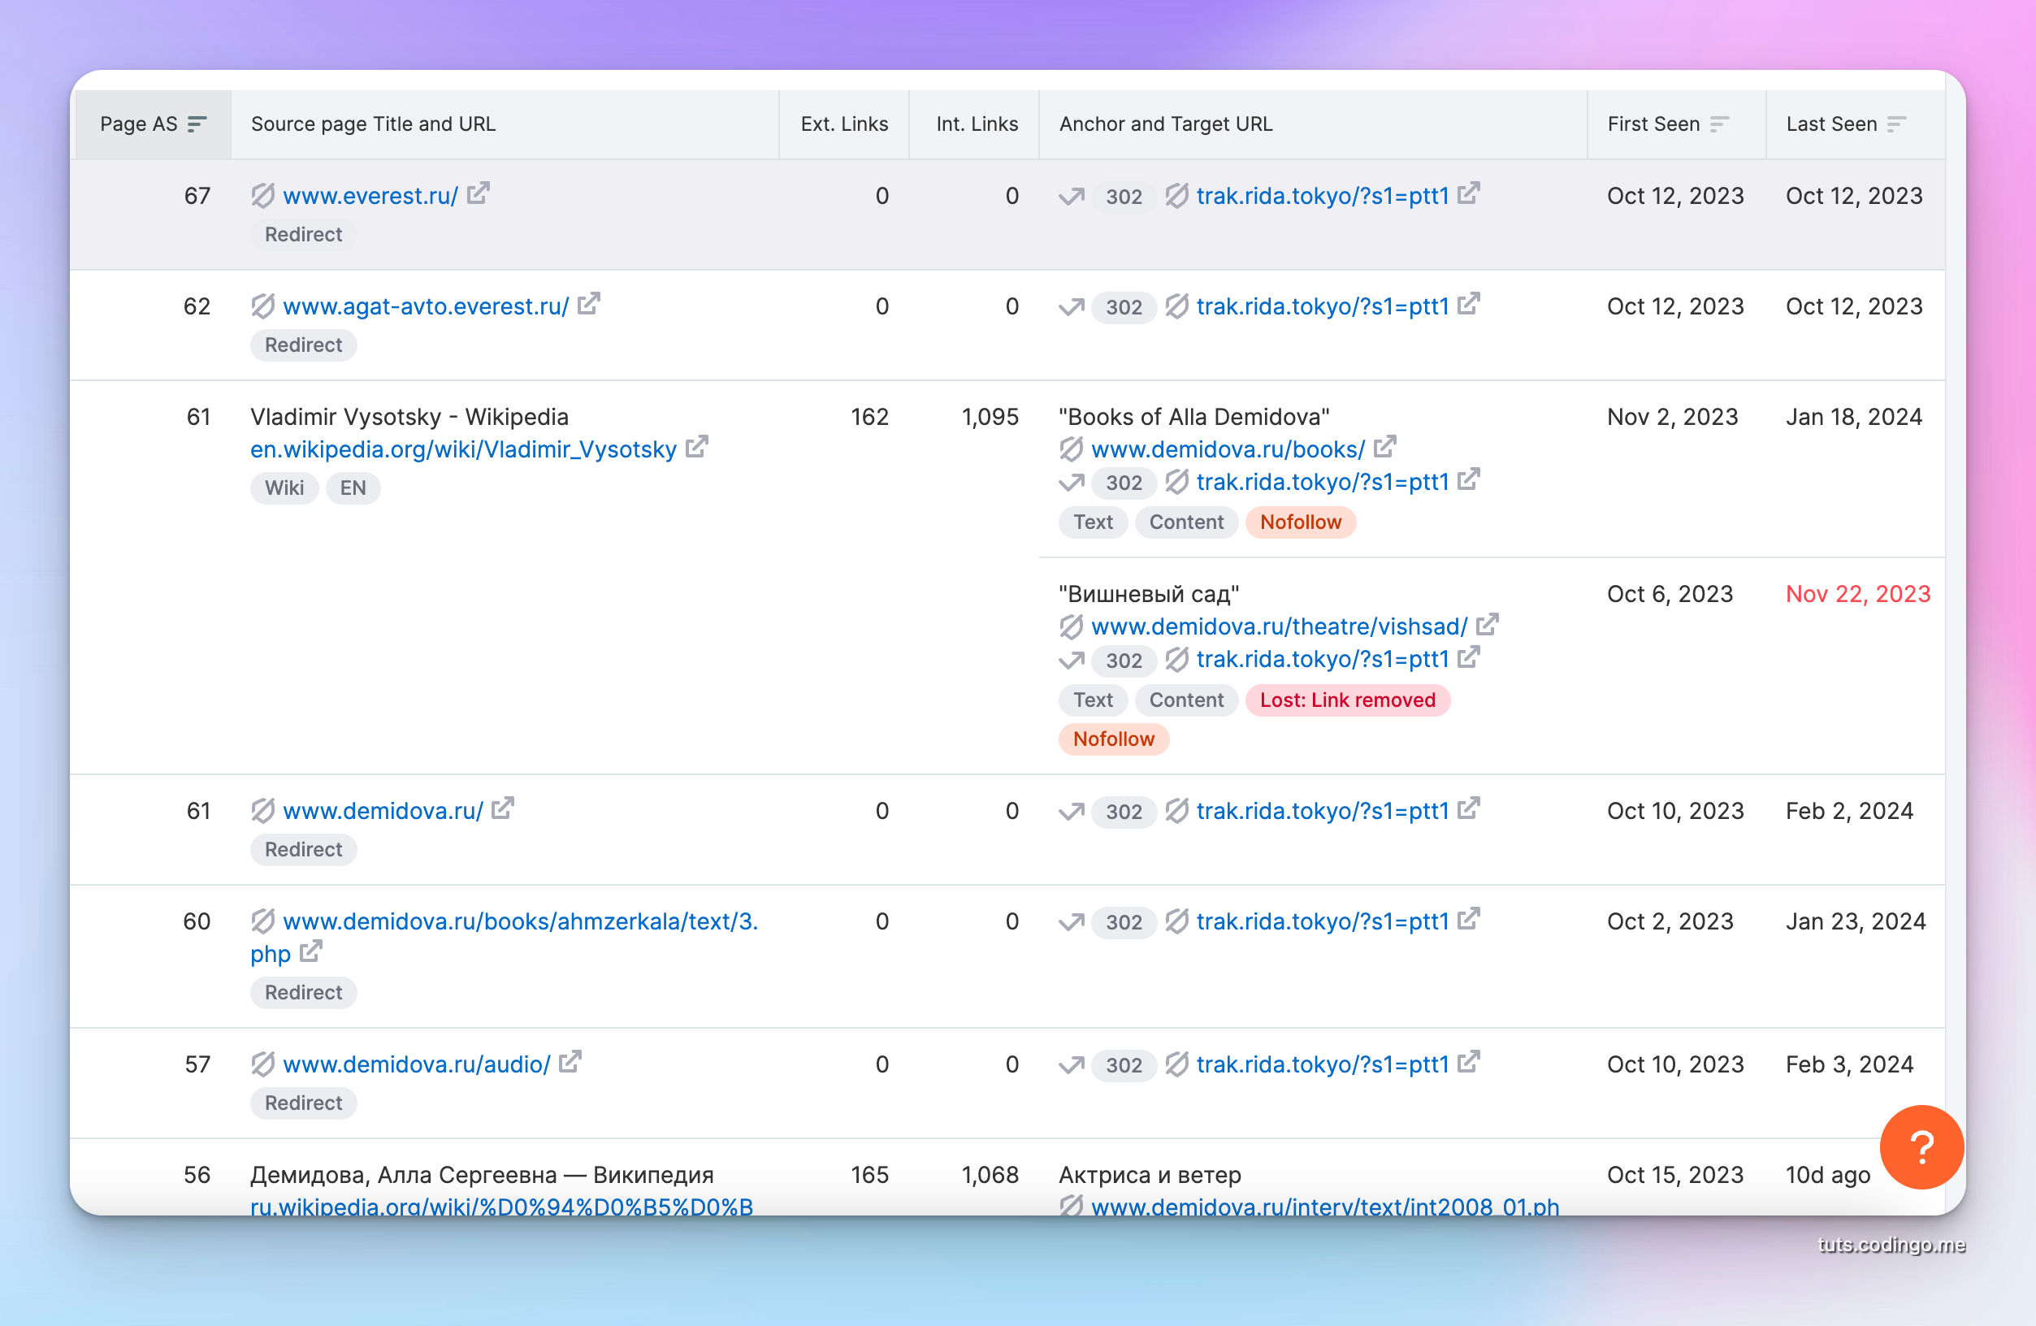Viewport: 2036px width, 1326px height.
Task: Click the Lost: Link removed tag
Action: pyautogui.click(x=1347, y=700)
